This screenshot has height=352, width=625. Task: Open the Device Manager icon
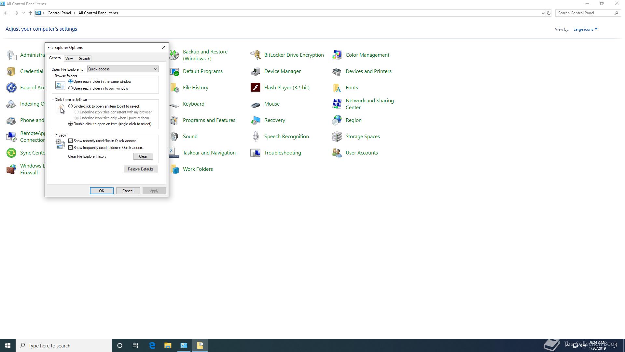pyautogui.click(x=256, y=71)
